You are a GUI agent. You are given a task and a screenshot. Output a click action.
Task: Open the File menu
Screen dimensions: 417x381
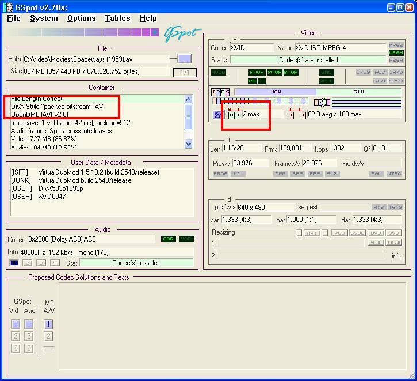14,18
